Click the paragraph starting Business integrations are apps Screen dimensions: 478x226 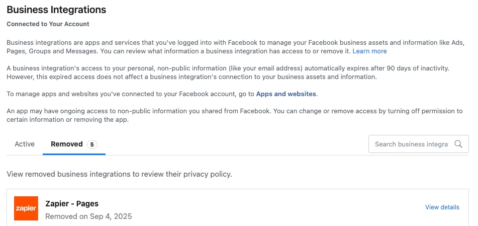(x=236, y=47)
